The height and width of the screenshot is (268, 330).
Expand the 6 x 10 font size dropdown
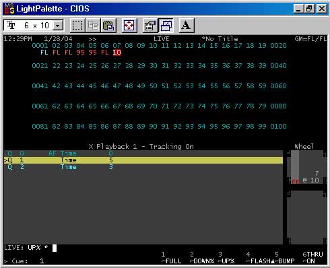[58, 26]
